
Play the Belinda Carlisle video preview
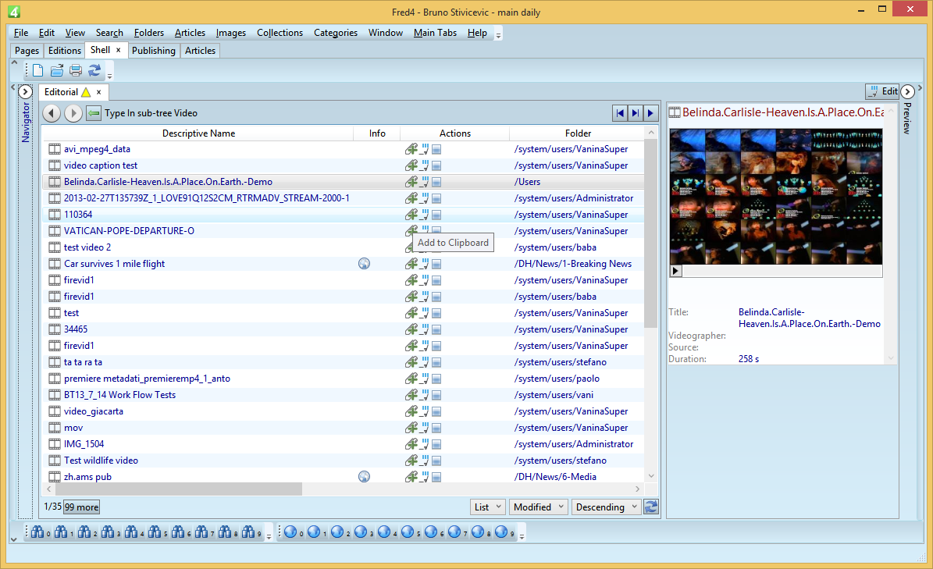click(x=675, y=271)
